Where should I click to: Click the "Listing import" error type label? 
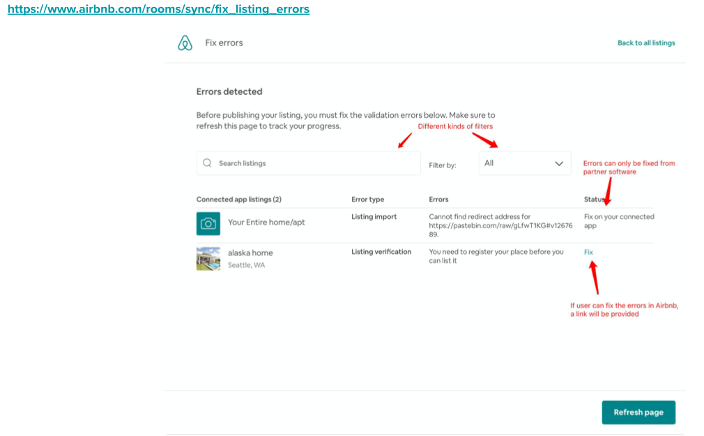click(374, 217)
